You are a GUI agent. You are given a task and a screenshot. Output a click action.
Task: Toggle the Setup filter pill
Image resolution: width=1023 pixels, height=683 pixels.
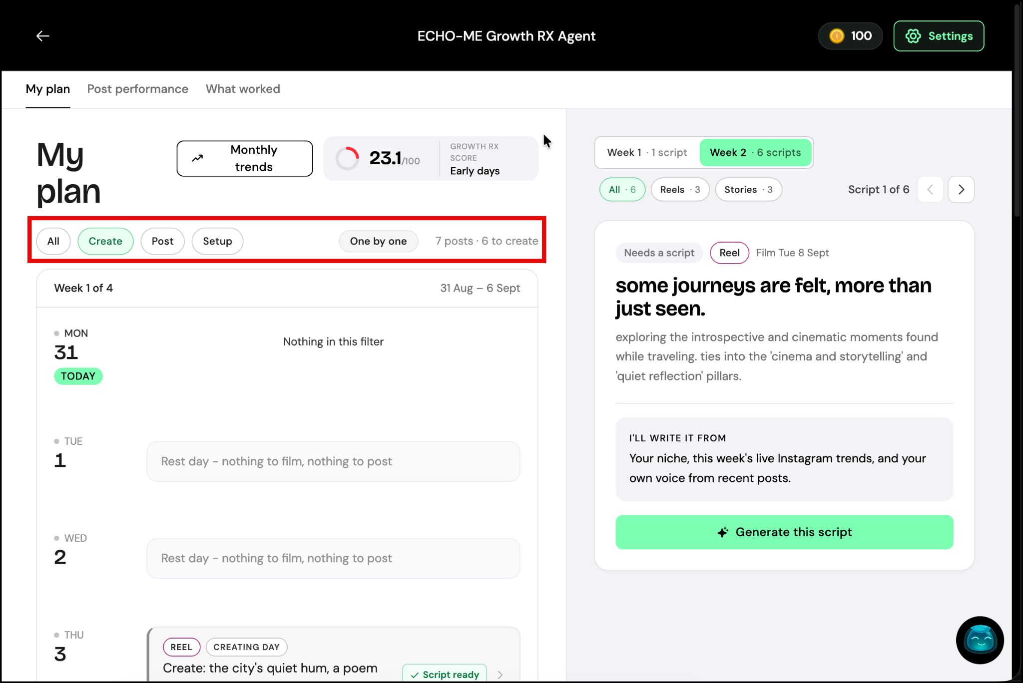click(217, 241)
